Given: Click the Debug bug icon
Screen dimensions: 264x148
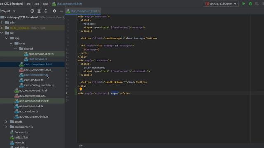Looking at the screenshot, I should [x=250, y=4].
